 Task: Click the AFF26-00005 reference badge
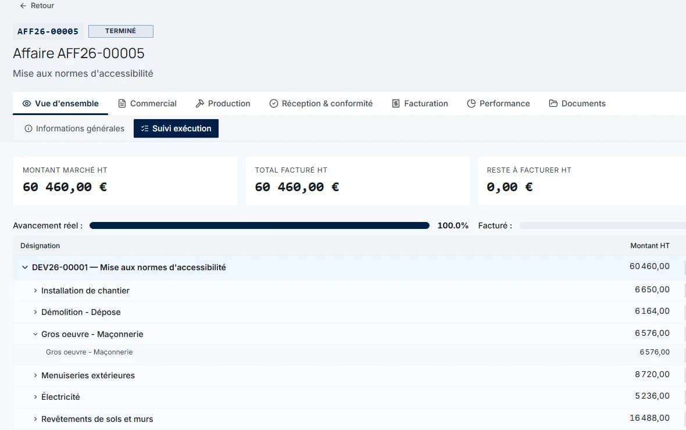point(48,31)
